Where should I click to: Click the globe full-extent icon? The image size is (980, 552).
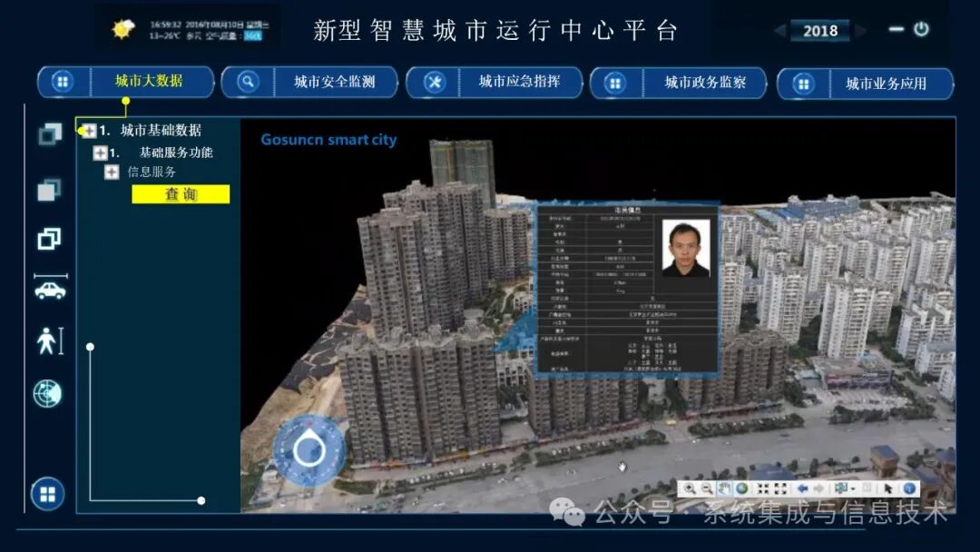[x=741, y=488]
